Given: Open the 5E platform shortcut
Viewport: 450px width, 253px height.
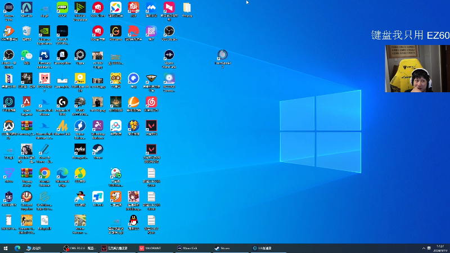Looking at the screenshot, I should pos(9,199).
